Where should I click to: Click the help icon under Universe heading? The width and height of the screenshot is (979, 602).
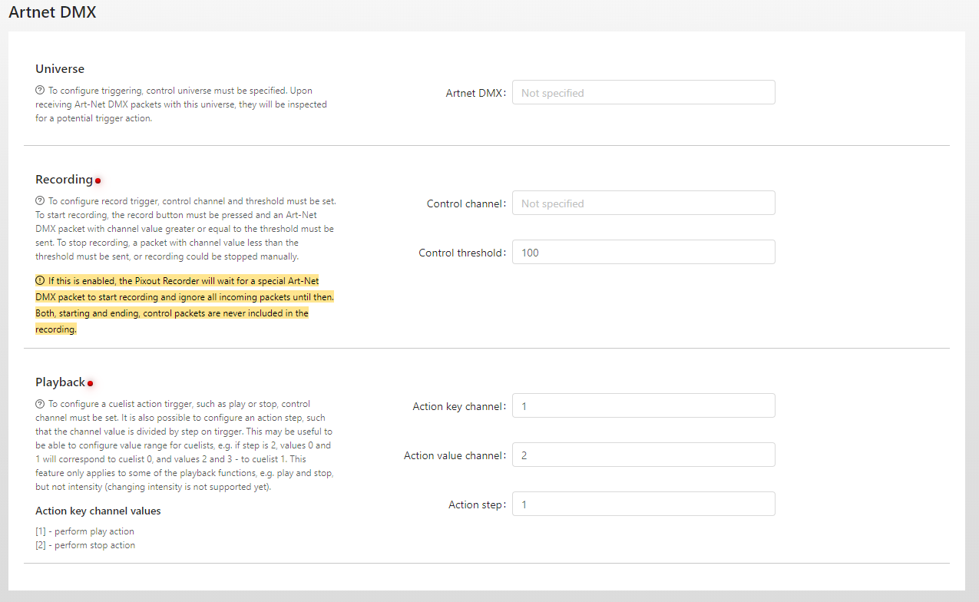40,91
